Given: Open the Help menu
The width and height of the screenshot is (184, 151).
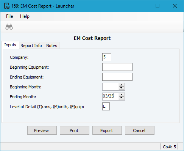Looking at the screenshot, I should click(25, 16).
